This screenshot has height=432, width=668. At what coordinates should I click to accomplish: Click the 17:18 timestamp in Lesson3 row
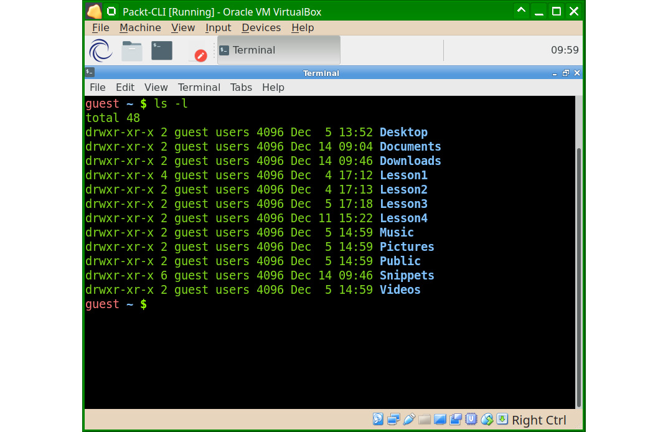355,204
